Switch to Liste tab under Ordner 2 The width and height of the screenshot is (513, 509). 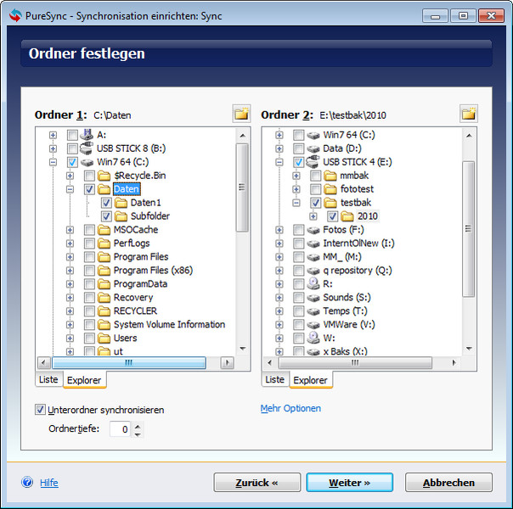pos(275,379)
